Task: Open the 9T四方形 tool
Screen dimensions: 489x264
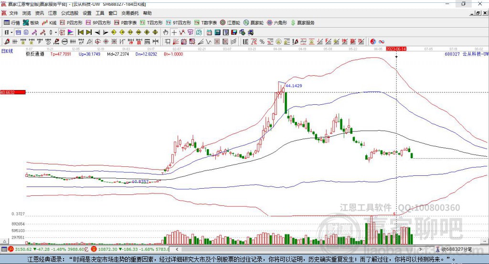Action: pos(179,23)
